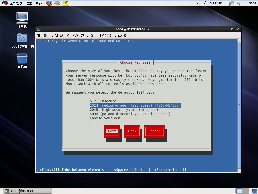Image resolution: width=258 pixels, height=194 pixels.
Task: Open the 编辑(E) menu in terminal
Action: (57, 35)
